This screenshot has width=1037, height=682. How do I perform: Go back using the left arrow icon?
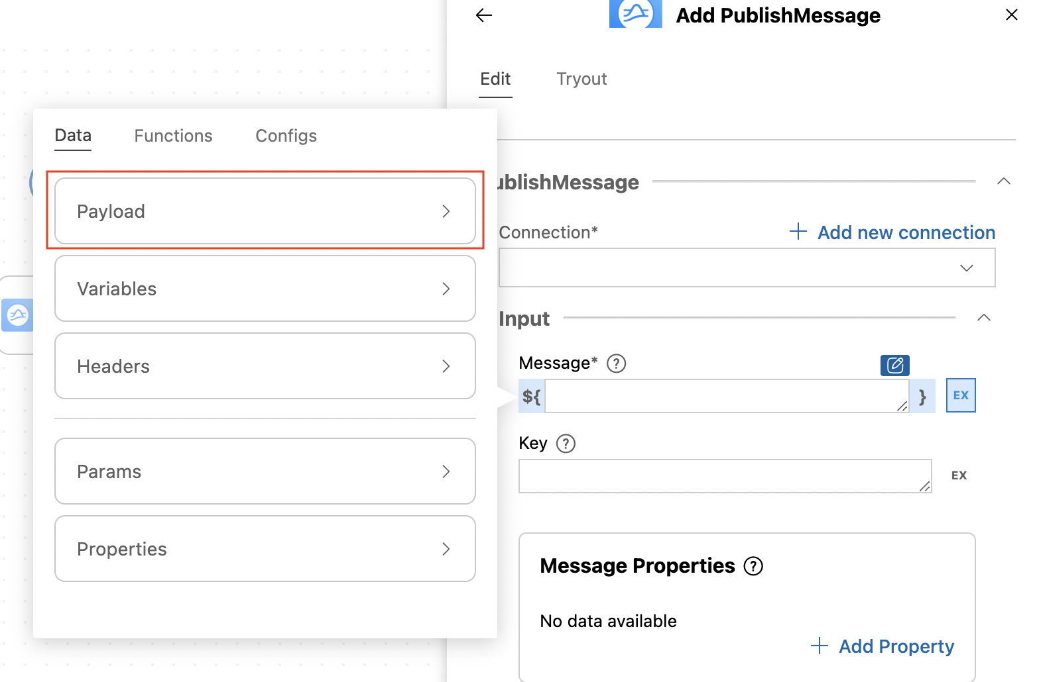(484, 15)
